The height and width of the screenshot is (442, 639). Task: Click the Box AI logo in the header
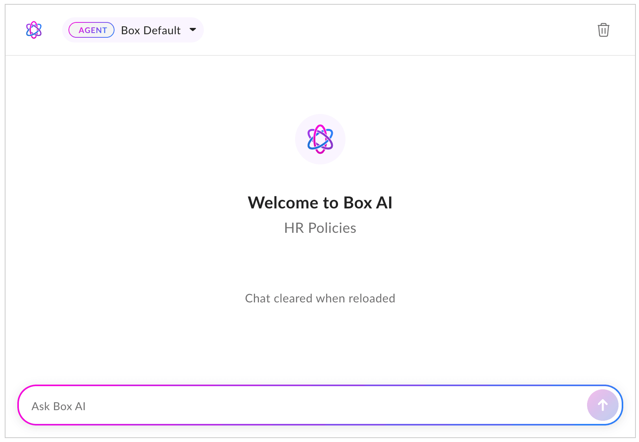pyautogui.click(x=34, y=30)
